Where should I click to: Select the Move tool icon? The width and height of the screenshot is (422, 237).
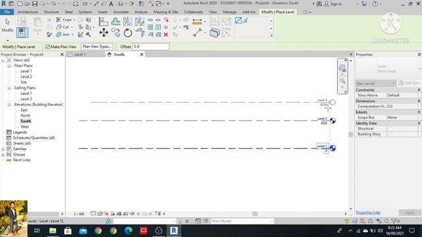click(x=104, y=33)
